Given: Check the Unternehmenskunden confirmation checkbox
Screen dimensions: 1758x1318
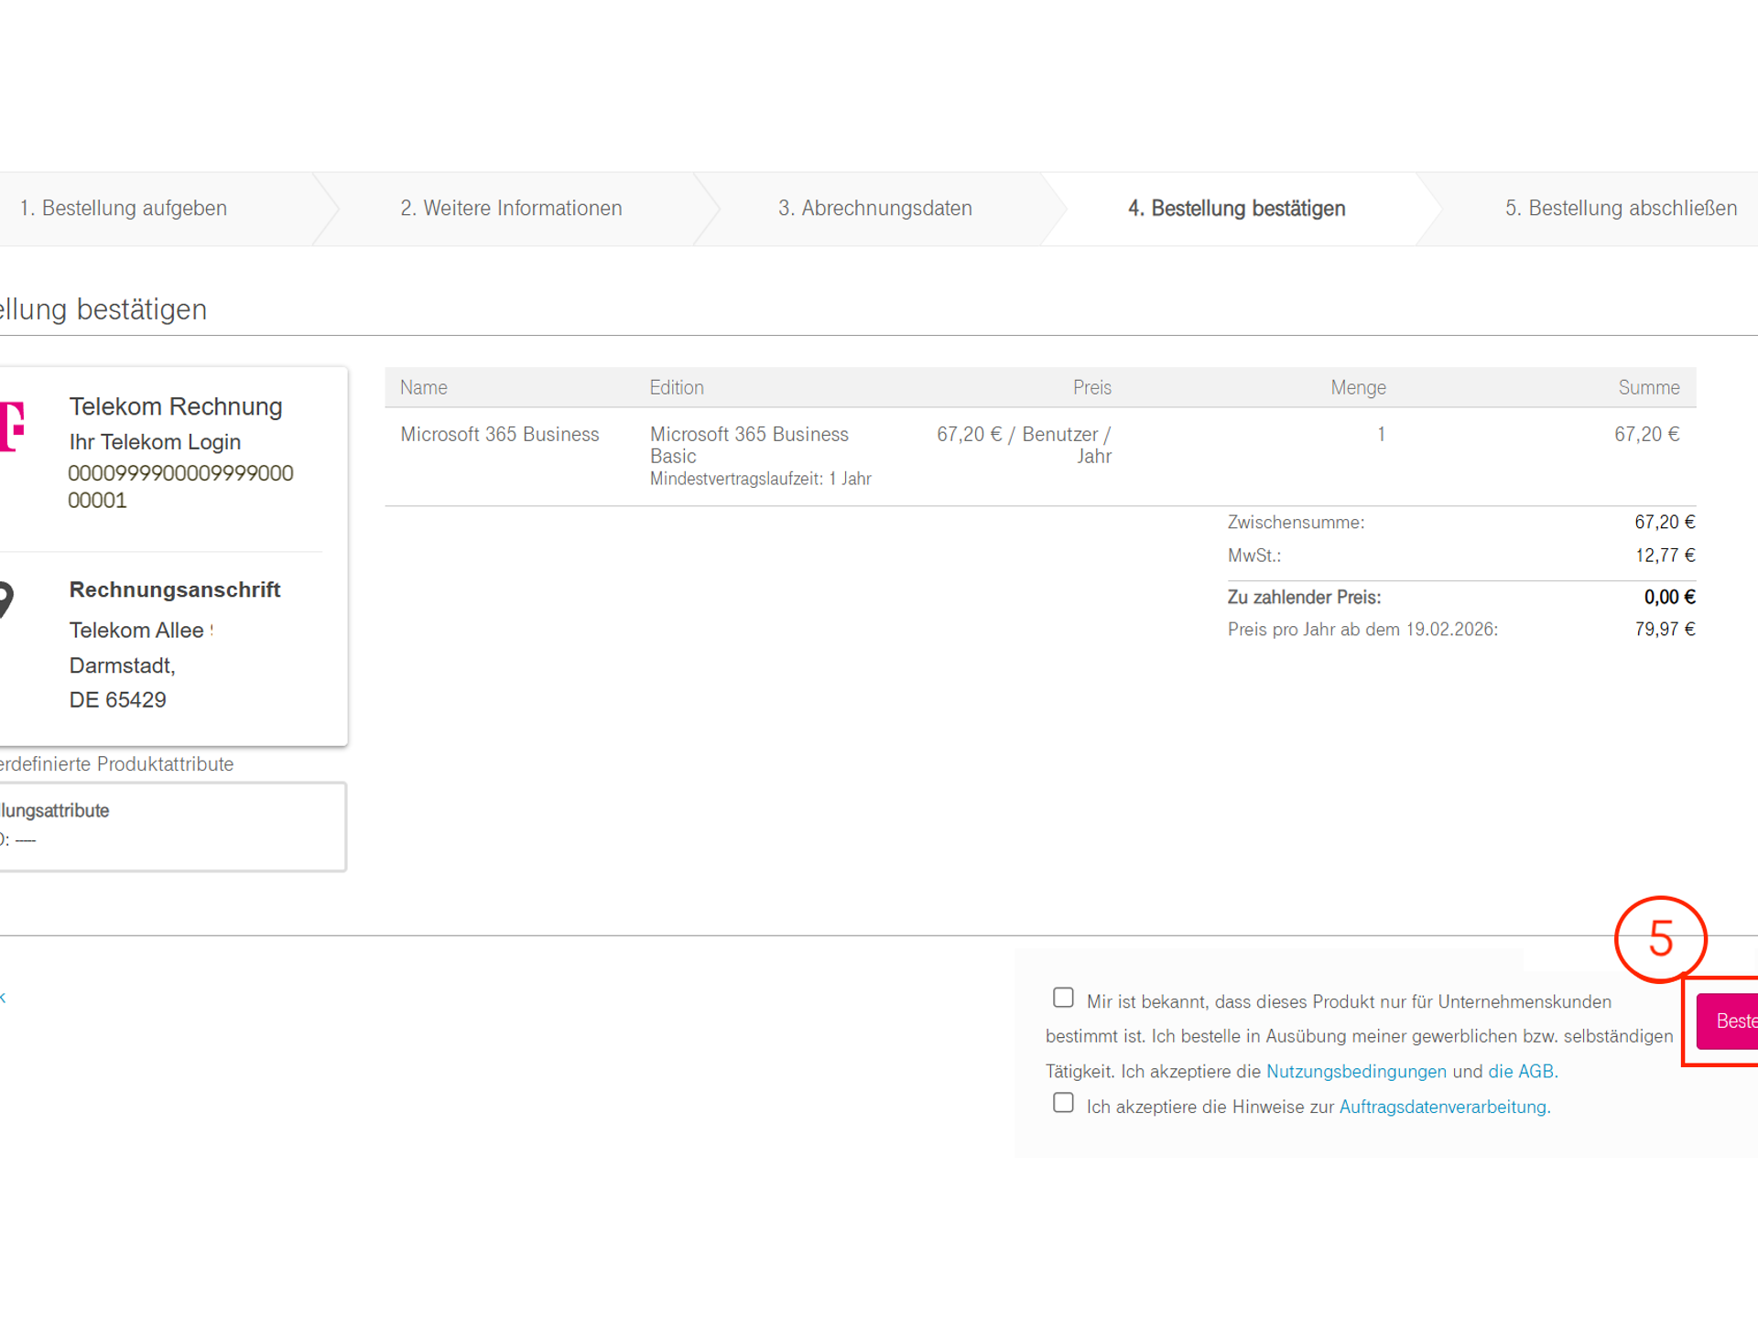Looking at the screenshot, I should tap(1063, 998).
